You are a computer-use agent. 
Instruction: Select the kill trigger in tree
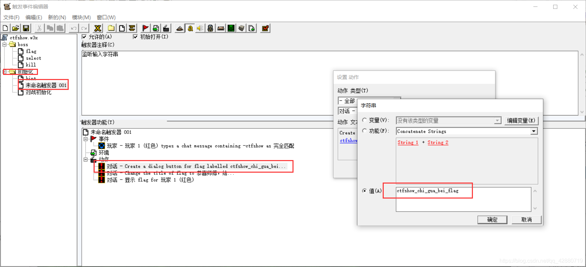(x=31, y=65)
